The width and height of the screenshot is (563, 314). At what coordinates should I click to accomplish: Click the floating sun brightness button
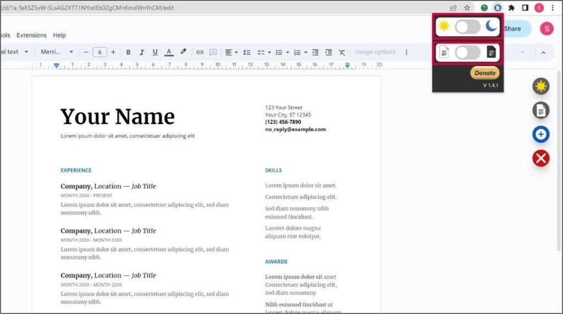tap(541, 86)
